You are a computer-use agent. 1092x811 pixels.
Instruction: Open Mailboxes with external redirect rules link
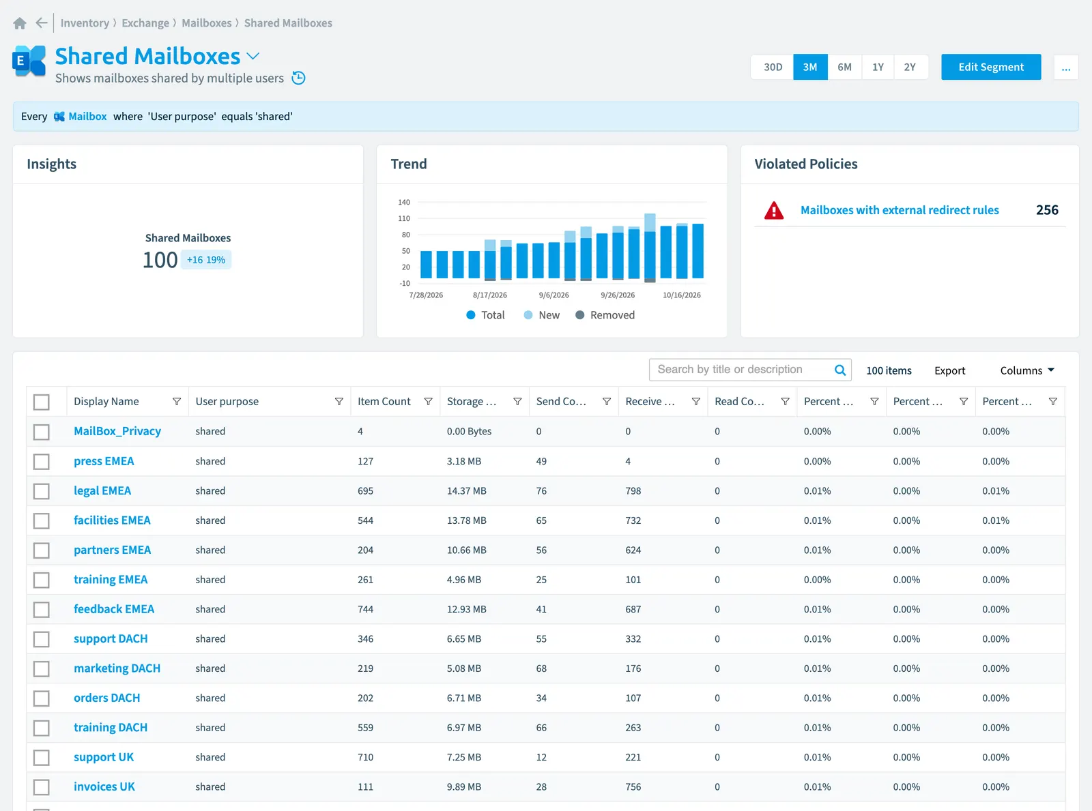tap(900, 210)
